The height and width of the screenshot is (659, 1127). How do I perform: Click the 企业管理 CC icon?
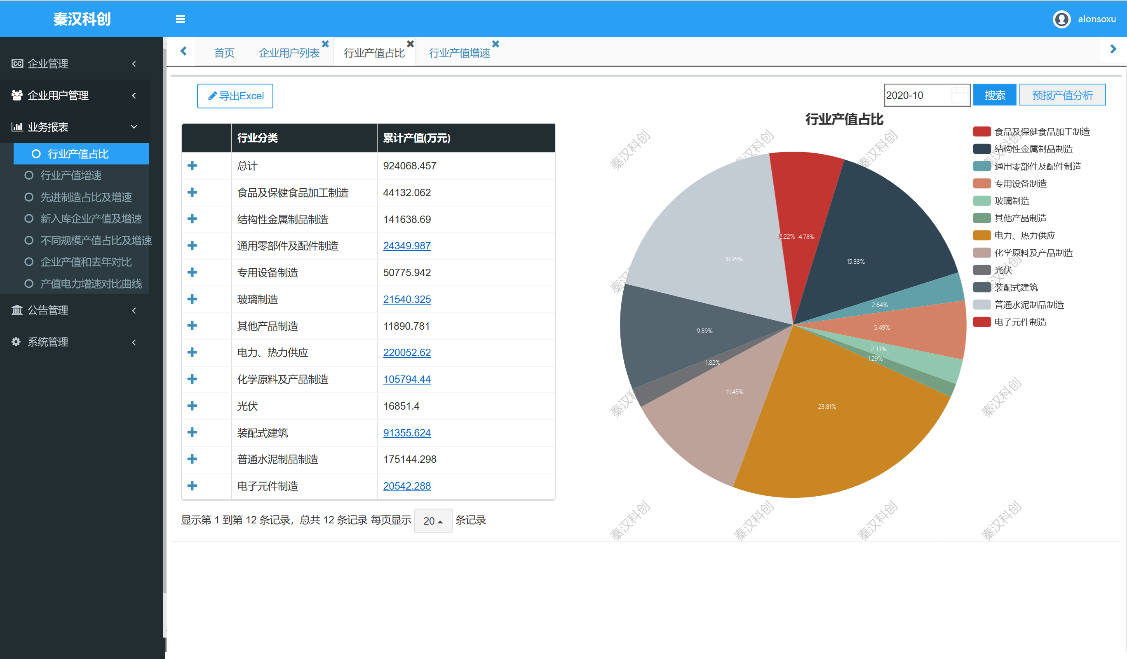(x=17, y=63)
